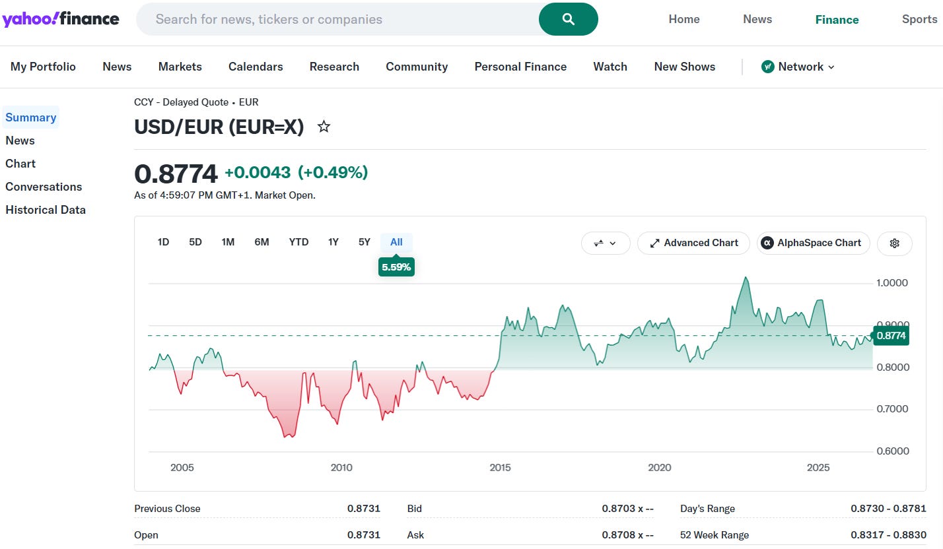Select the 6M chart range

click(x=262, y=242)
